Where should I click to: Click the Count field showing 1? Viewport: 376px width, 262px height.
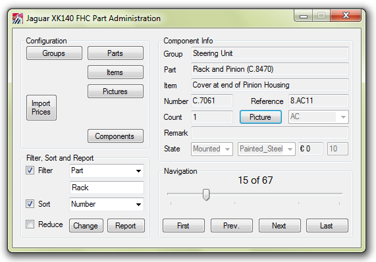pos(212,117)
